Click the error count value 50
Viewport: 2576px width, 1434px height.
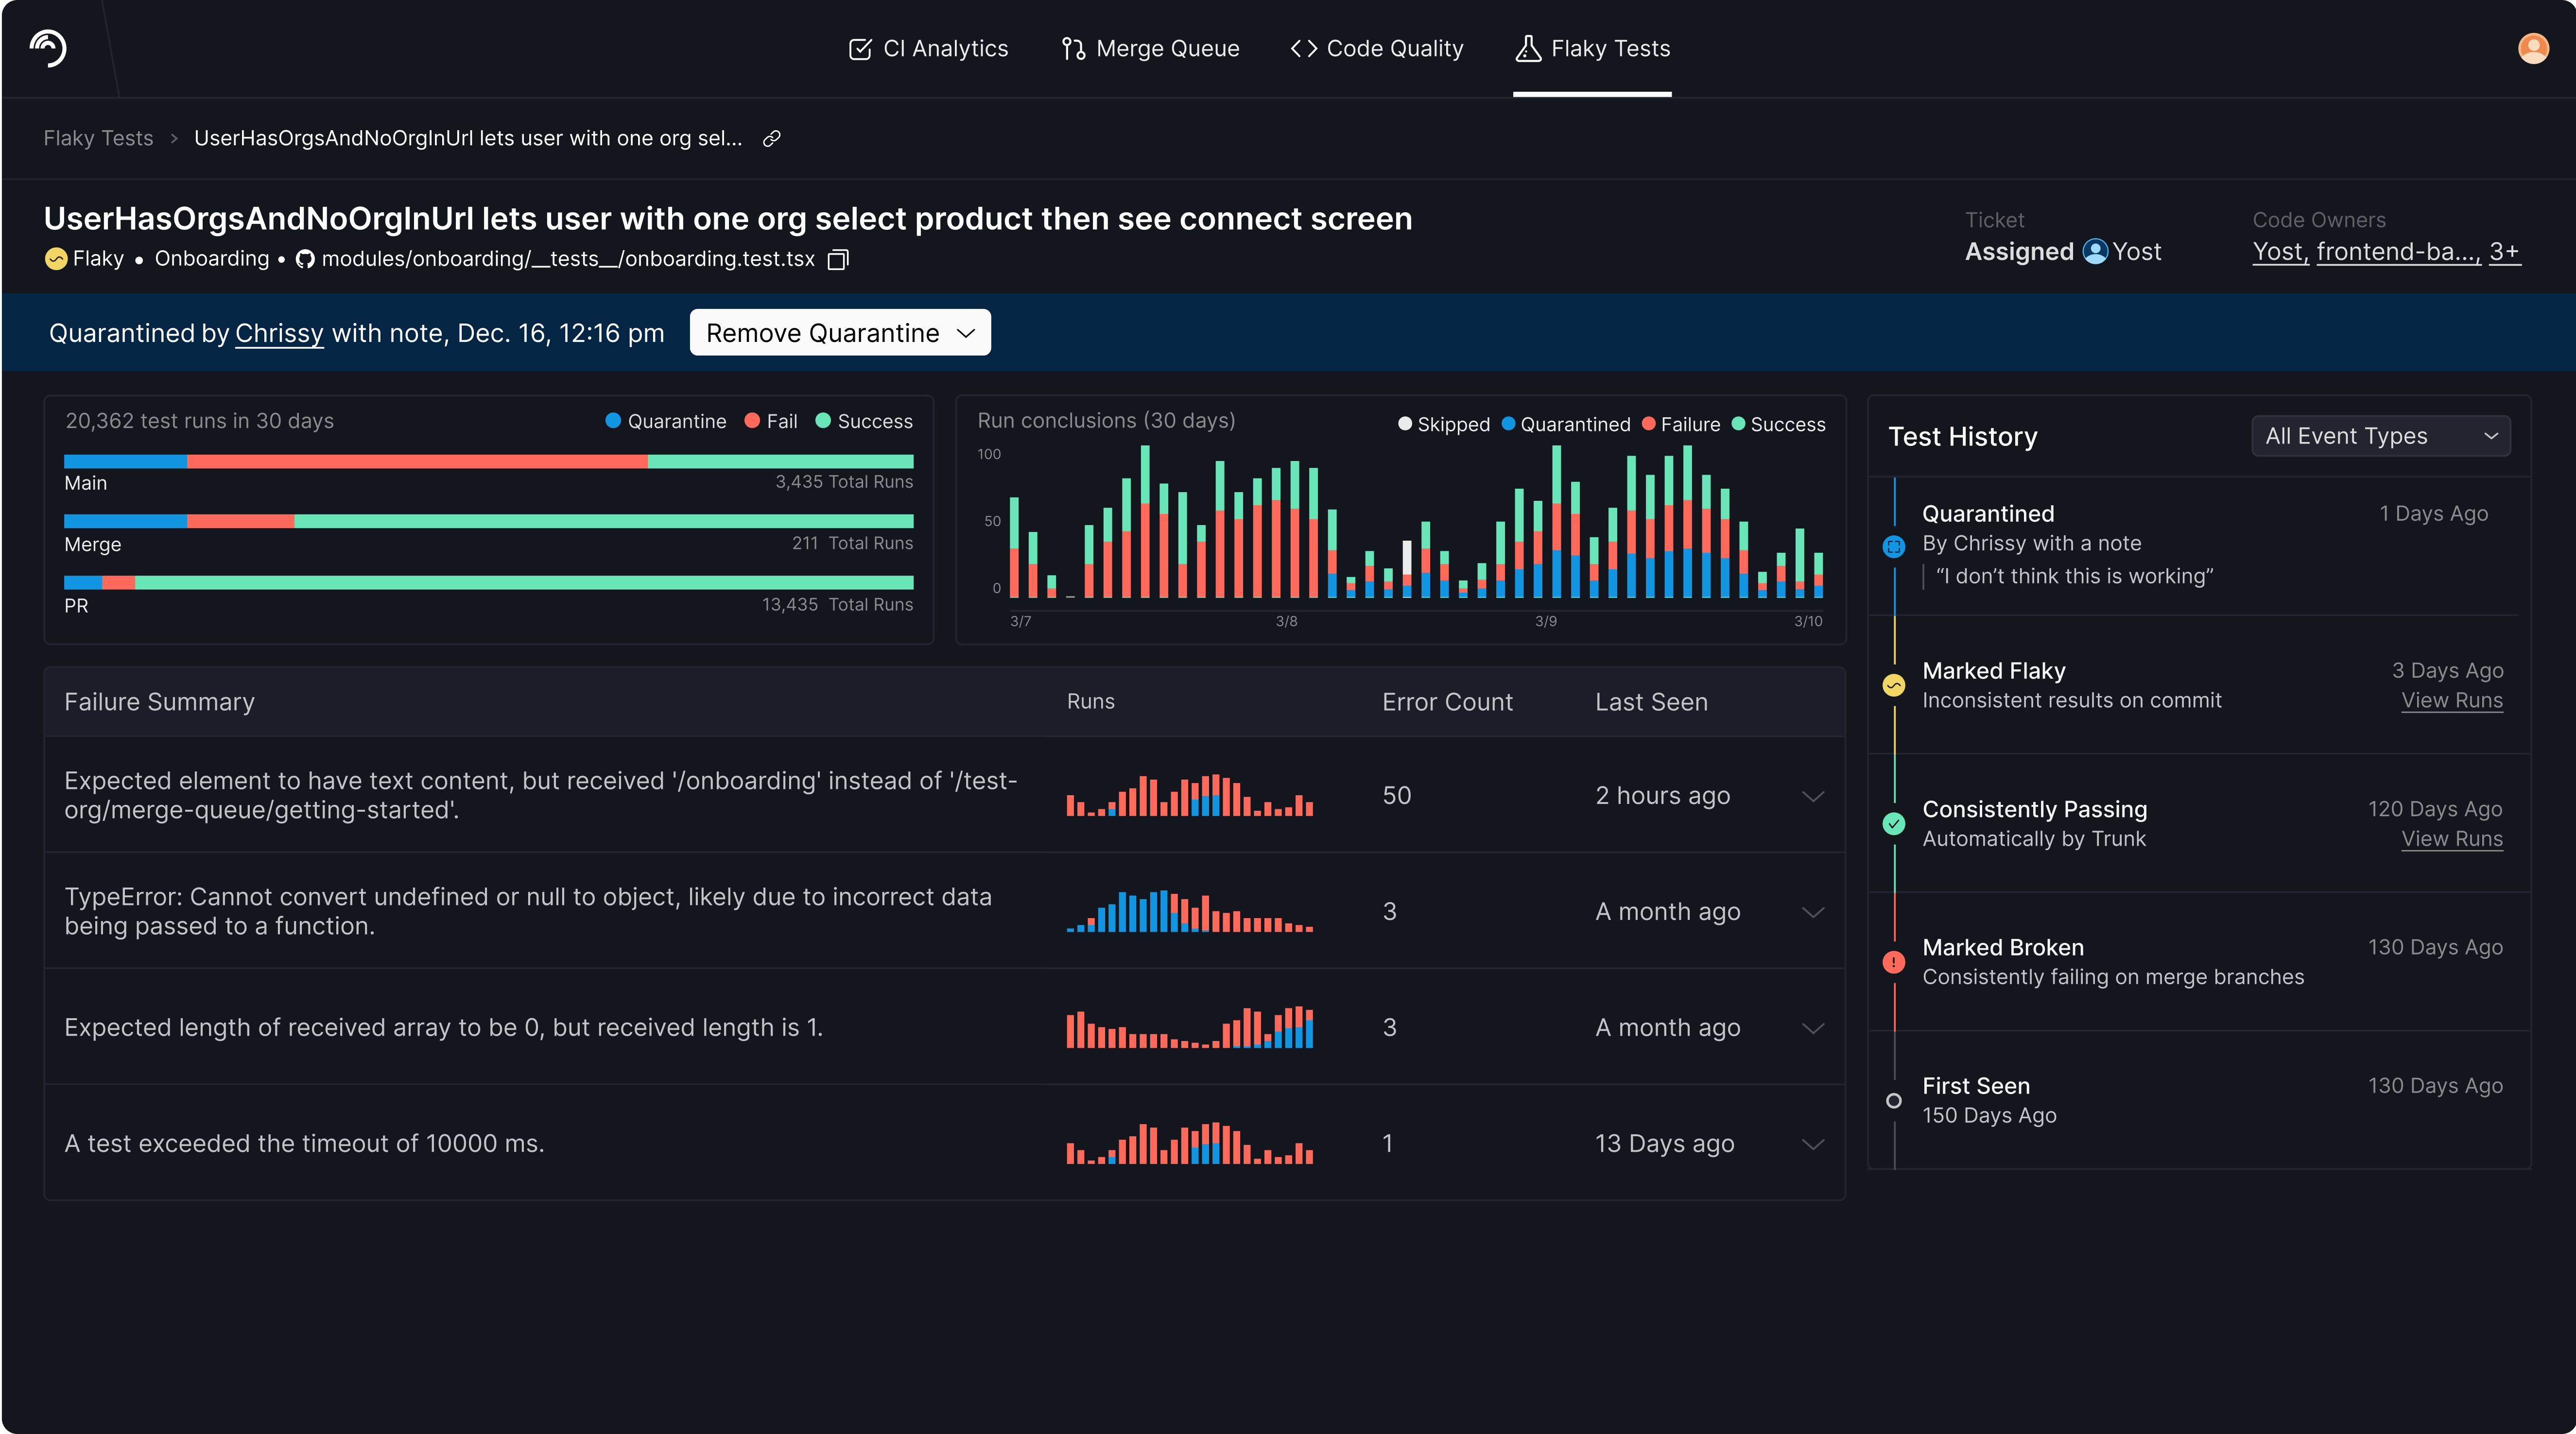(x=1396, y=797)
